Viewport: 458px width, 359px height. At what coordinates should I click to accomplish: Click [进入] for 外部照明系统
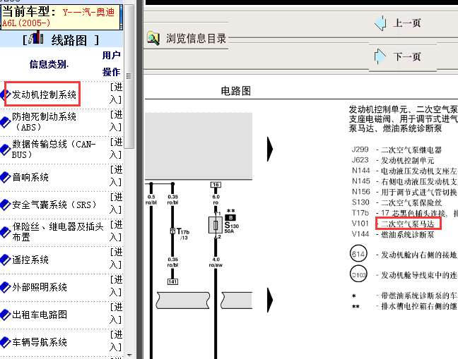116,286
